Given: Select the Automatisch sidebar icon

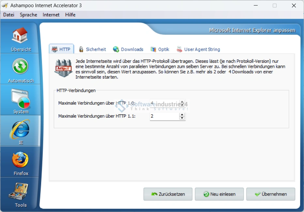Looking at the screenshot, I should coord(21,70).
